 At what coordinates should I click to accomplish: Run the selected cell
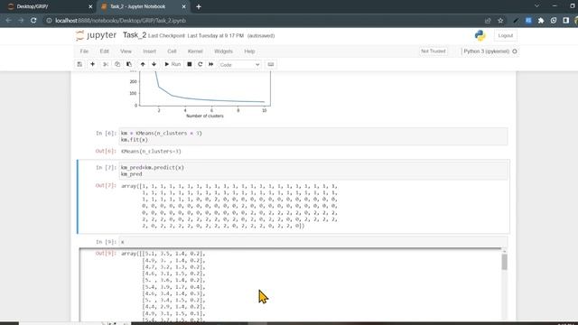(x=172, y=64)
